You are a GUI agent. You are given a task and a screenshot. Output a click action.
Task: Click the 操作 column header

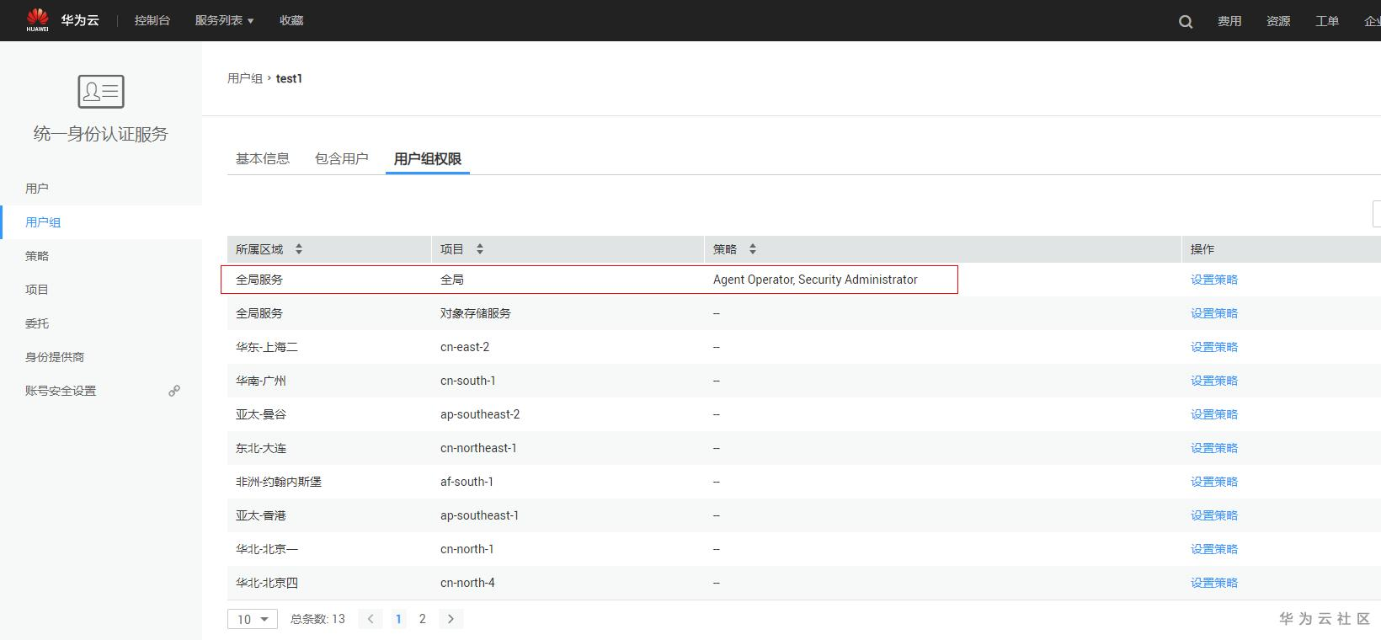pos(1202,249)
